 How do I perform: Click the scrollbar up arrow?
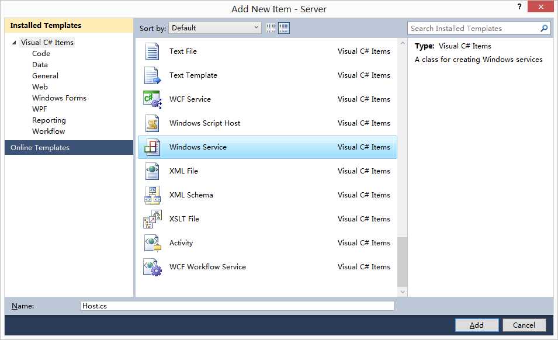[x=403, y=43]
